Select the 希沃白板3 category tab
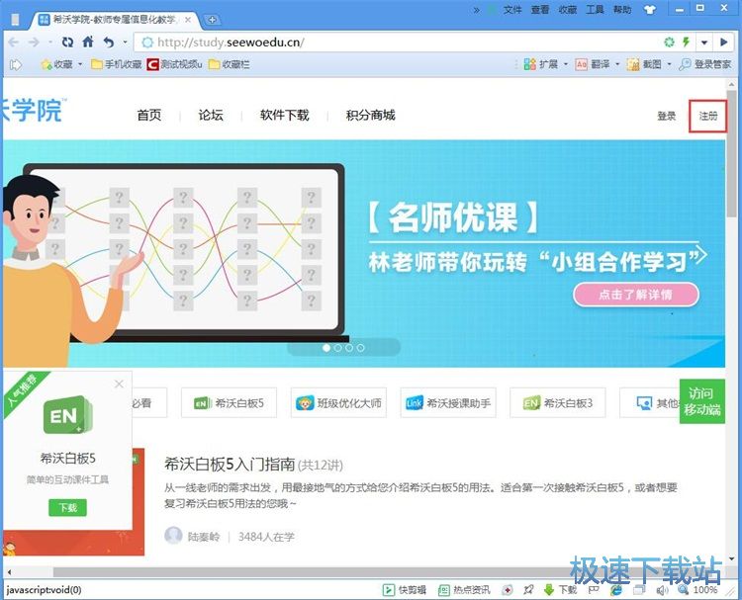 click(558, 403)
